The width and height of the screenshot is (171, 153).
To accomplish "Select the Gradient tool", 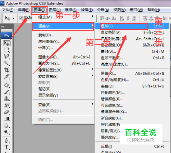I will tap(6, 119).
